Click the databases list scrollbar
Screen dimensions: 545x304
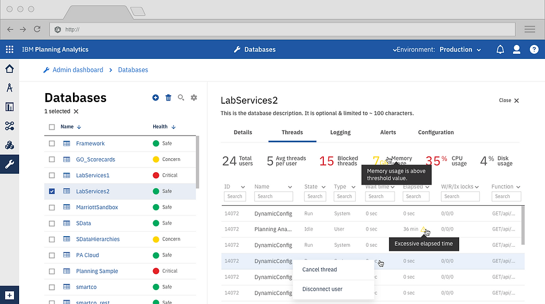tap(198, 162)
